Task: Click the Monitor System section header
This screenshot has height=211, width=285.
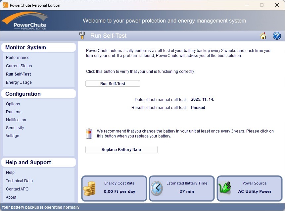Action: point(38,47)
